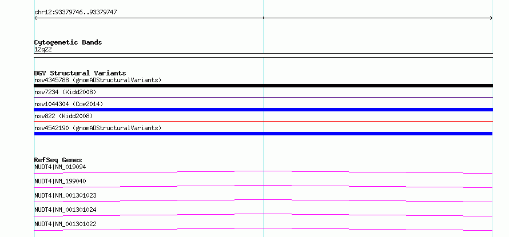Select the Cytogenetic Bands track heading
Viewport: 509px width, 237px height.
[x=68, y=42]
